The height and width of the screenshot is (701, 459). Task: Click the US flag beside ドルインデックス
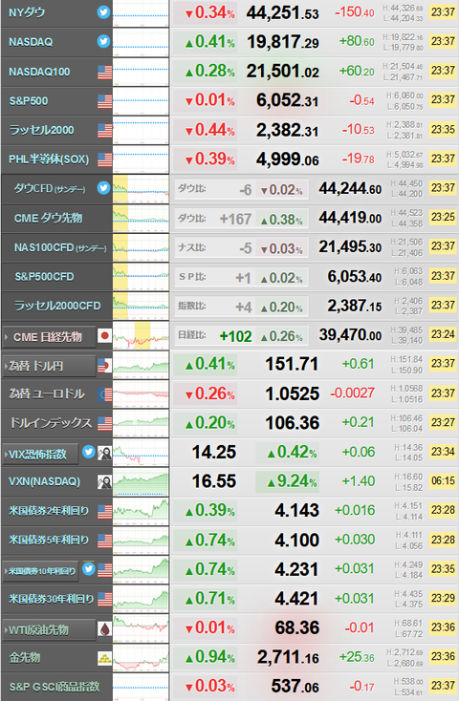click(x=105, y=423)
